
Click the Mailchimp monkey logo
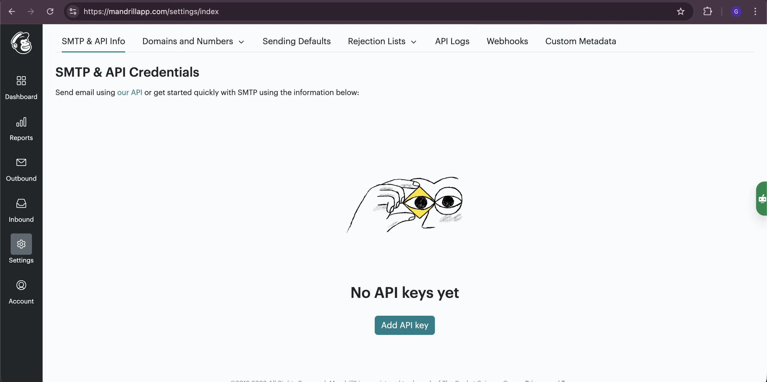click(21, 43)
